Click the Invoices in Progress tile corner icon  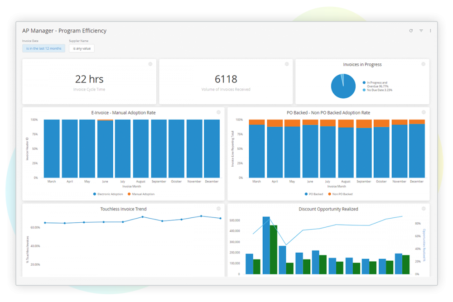coord(423,64)
